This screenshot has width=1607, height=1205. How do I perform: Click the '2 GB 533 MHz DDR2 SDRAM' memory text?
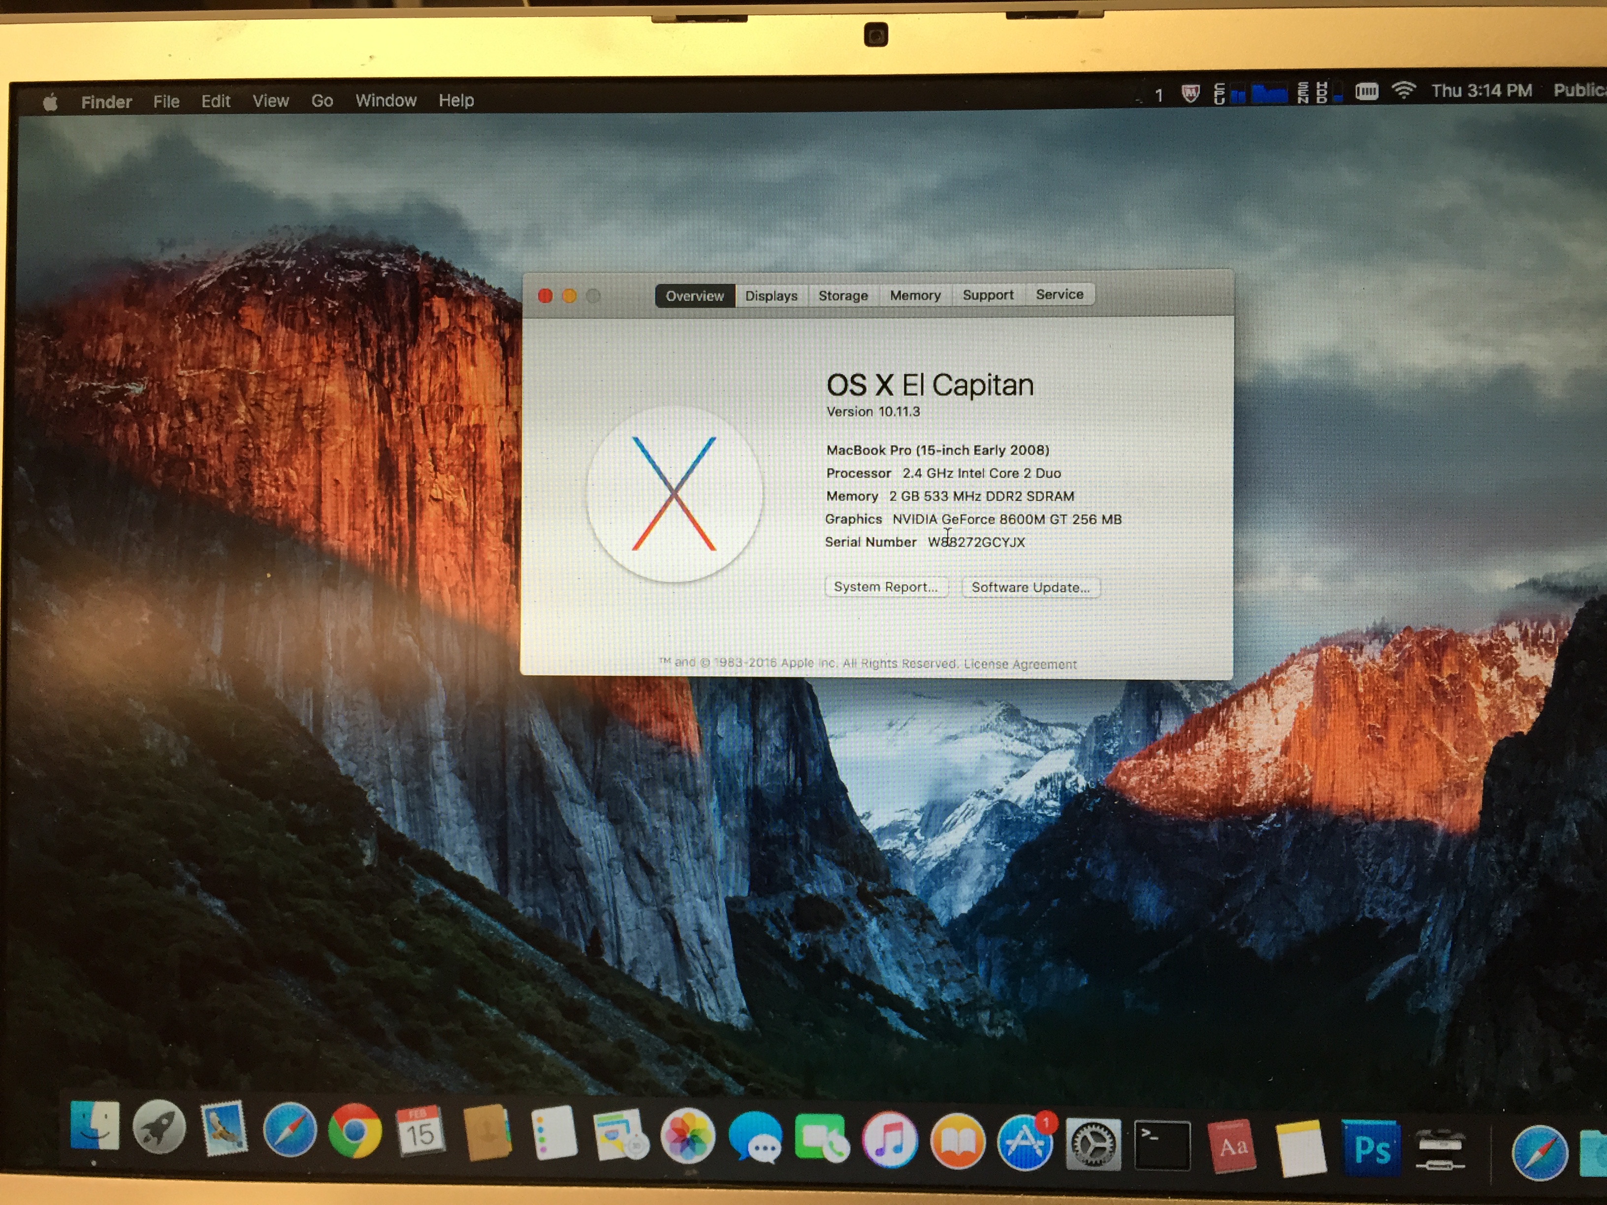pos(982,496)
